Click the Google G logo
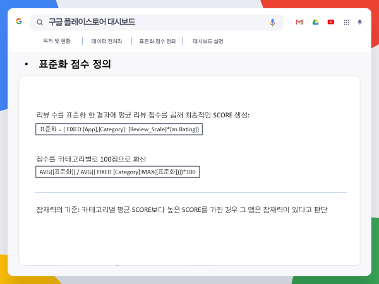Image resolution: width=379 pixels, height=284 pixels. click(x=19, y=21)
